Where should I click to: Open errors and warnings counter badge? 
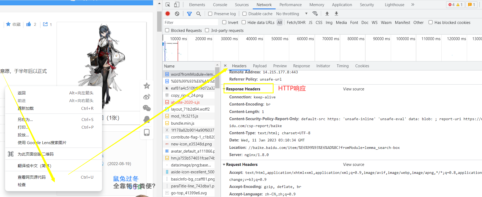tap(455, 5)
